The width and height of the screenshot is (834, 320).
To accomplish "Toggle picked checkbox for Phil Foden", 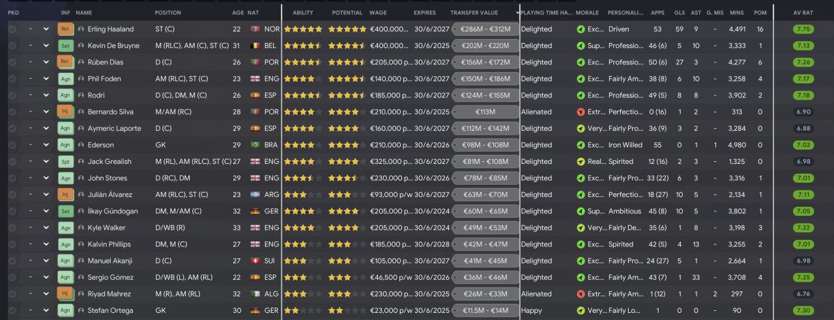I will pos(12,79).
